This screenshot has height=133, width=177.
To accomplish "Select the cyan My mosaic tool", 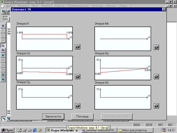I will coord(3,79).
